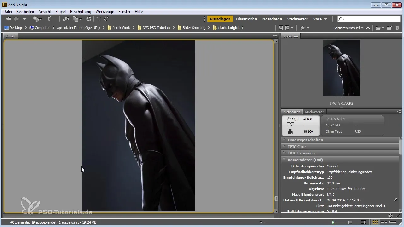The height and width of the screenshot is (227, 404).
Task: Navigate to Lokaler Datenträger (D:) breadcrumb
Action: [78, 28]
